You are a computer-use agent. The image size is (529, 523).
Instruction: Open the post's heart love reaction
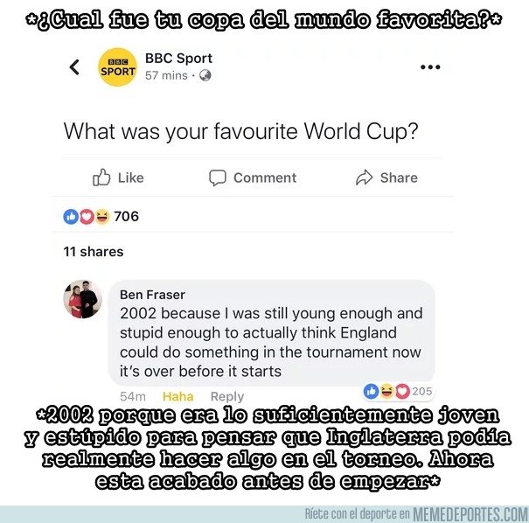[x=87, y=217]
